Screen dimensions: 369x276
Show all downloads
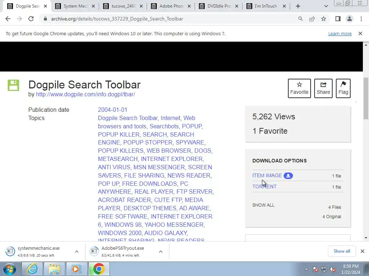[x=342, y=251]
